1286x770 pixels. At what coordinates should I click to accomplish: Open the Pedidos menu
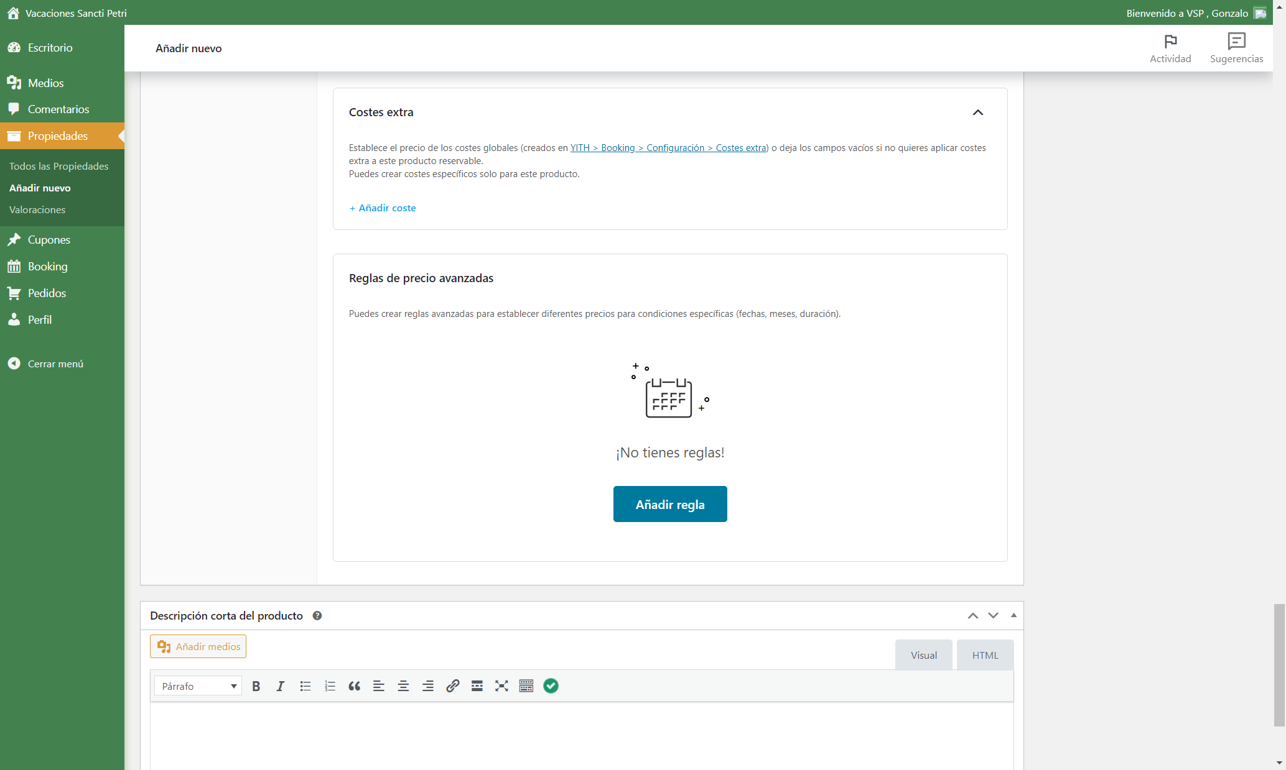click(62, 293)
